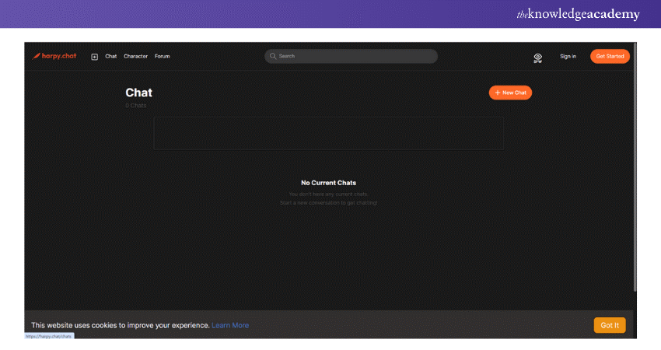This screenshot has height=350, width=661.
Task: Open the Forum section
Action: tap(162, 57)
